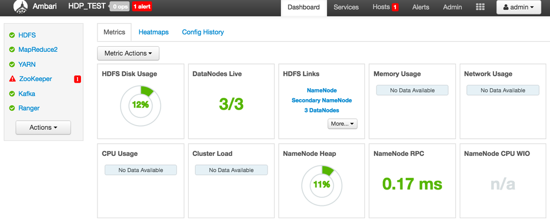The width and height of the screenshot is (550, 222).
Task: Open the grid views icon in navbar
Action: click(480, 7)
